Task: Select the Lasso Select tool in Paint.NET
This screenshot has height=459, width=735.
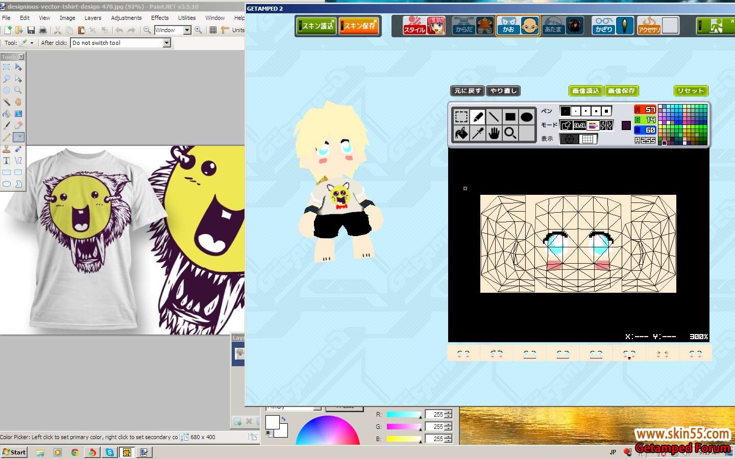Action: coord(6,79)
